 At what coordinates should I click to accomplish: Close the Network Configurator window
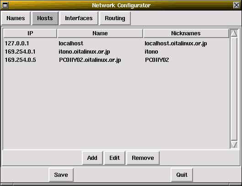237,5
